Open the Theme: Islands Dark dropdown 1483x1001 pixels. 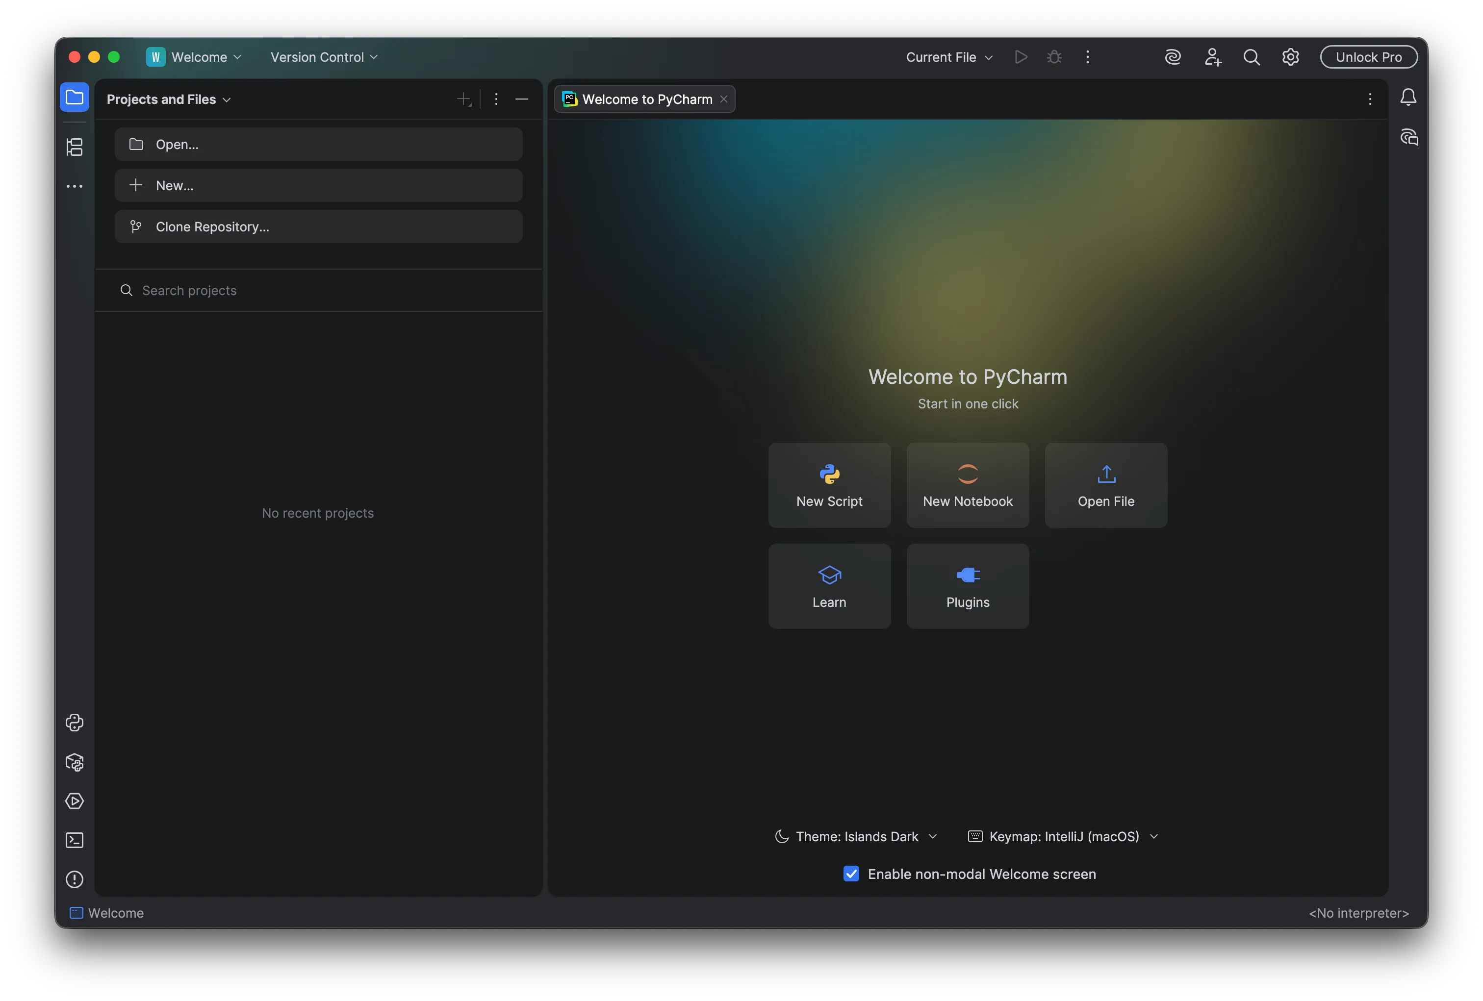855,836
